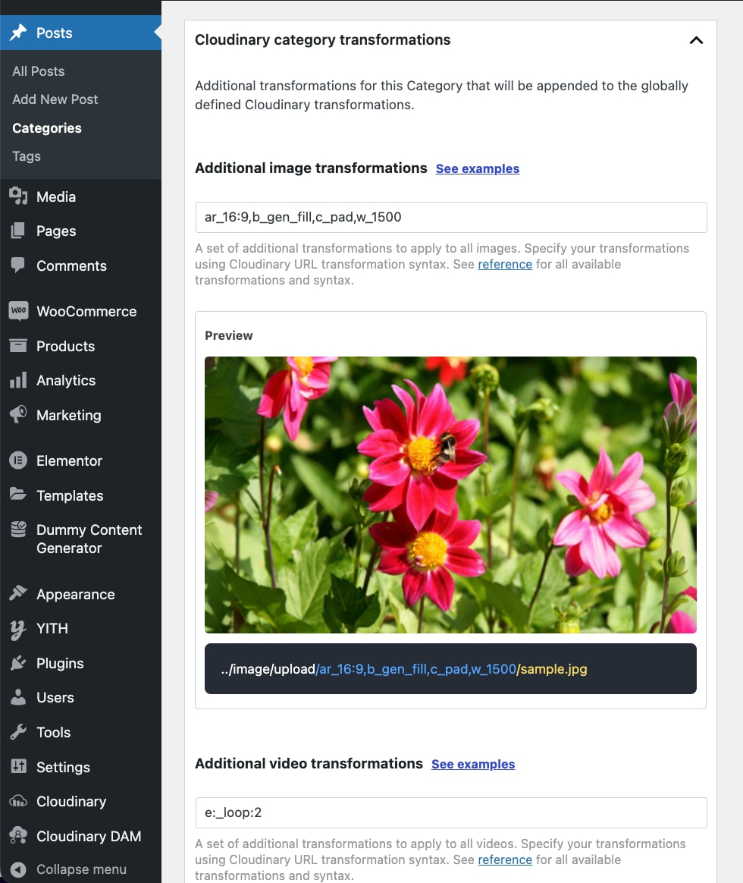Viewport: 743px width, 883px height.
Task: Open reference link under image transformations field
Action: (x=505, y=264)
